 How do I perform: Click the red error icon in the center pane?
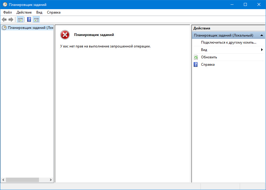click(65, 35)
